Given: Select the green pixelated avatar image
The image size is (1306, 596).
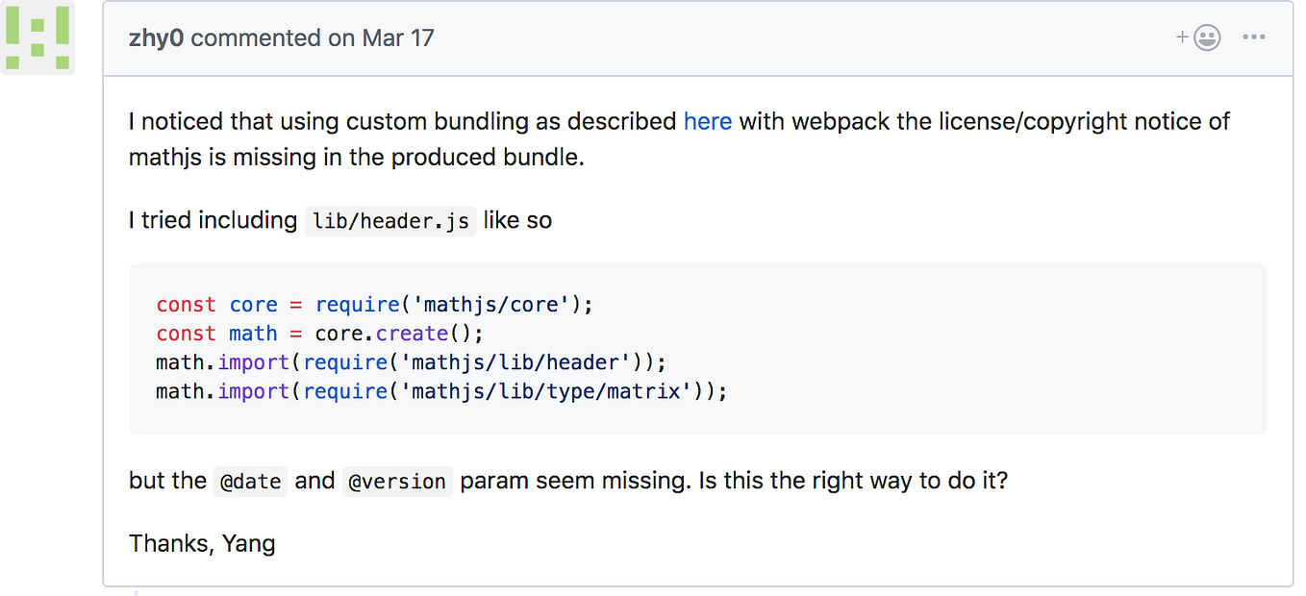Looking at the screenshot, I should coord(38,38).
